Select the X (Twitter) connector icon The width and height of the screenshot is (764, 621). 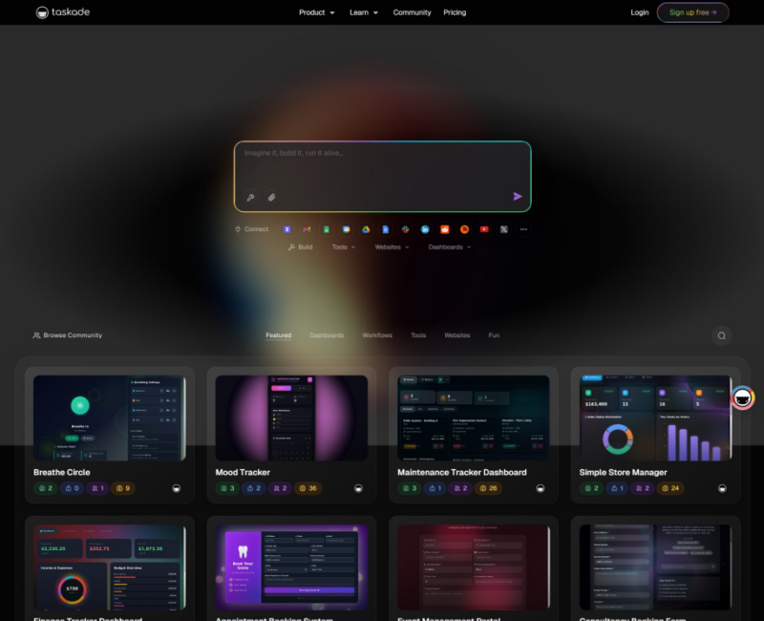point(503,229)
